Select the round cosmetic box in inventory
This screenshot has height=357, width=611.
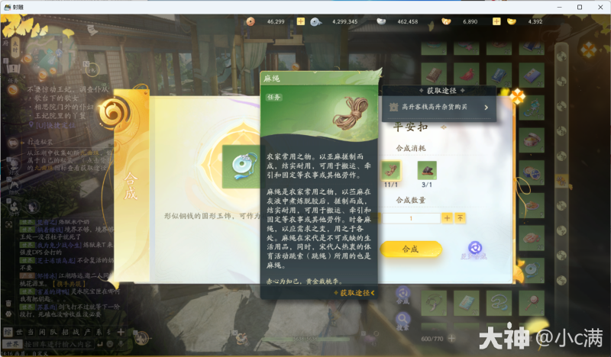tap(532, 140)
